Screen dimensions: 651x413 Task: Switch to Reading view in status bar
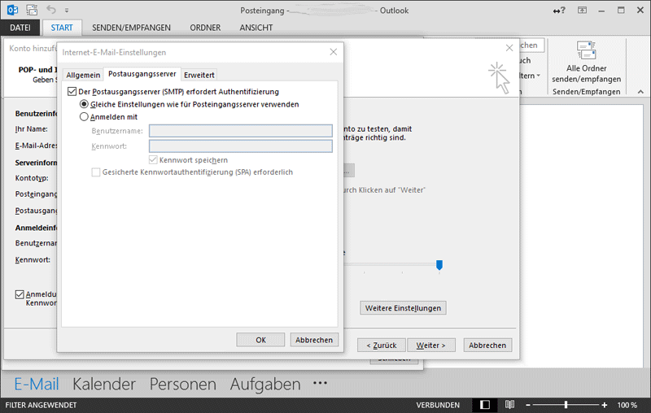(509, 404)
